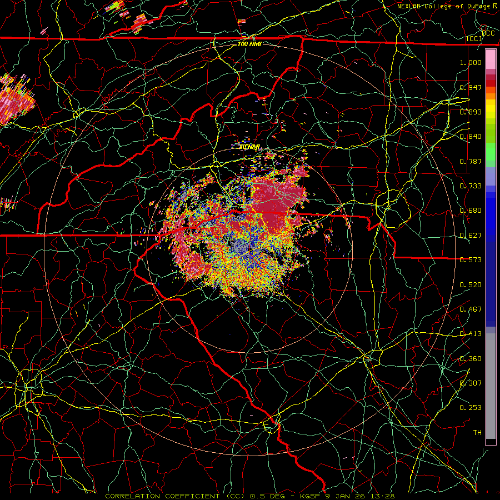This screenshot has height=500, width=500.
Task: Click the DCC label above the legend
Action: pyautogui.click(x=488, y=33)
